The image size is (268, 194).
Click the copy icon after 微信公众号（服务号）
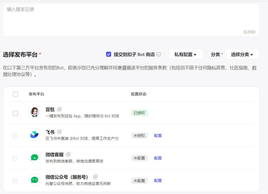coord(95,177)
